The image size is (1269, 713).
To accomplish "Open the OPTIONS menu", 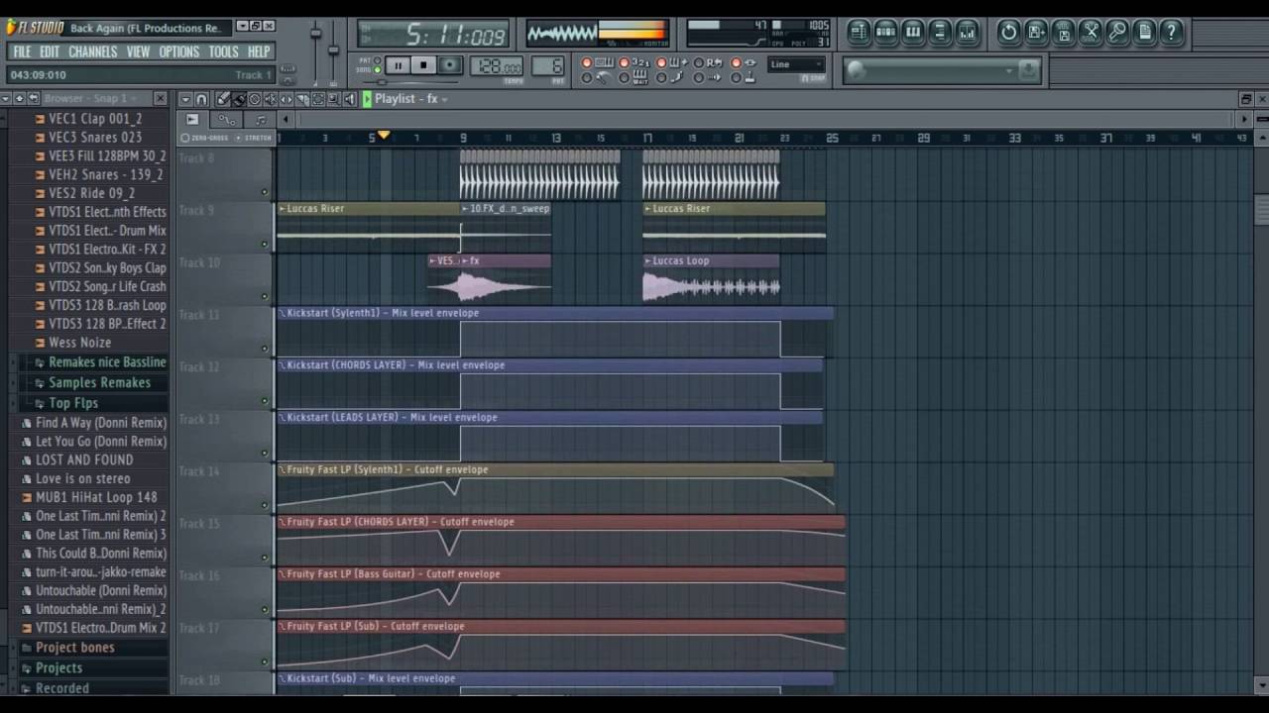I will click(179, 51).
